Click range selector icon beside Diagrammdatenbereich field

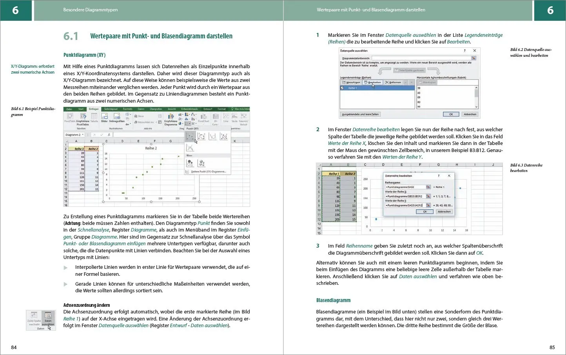pyautogui.click(x=473, y=58)
